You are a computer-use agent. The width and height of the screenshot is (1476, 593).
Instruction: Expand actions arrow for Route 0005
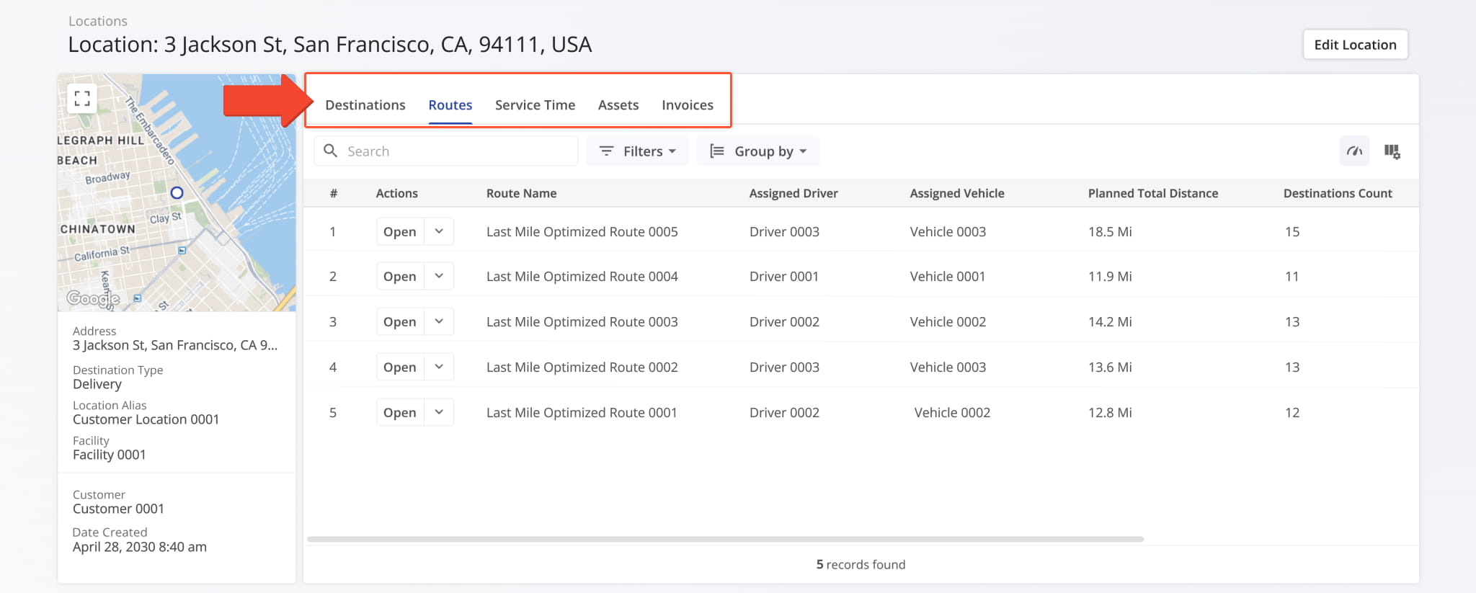[439, 231]
